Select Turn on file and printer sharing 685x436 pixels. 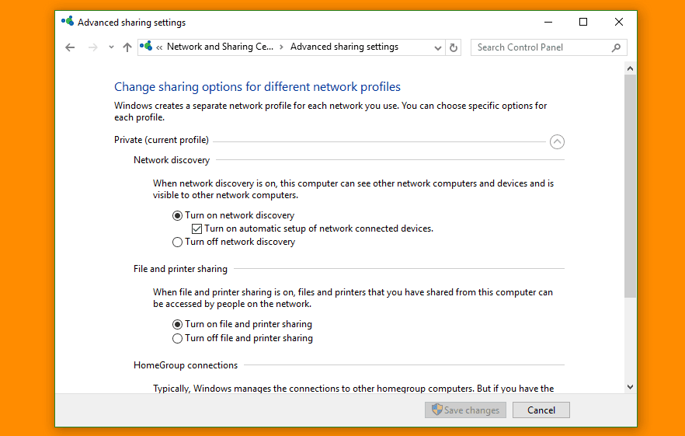[x=178, y=324]
